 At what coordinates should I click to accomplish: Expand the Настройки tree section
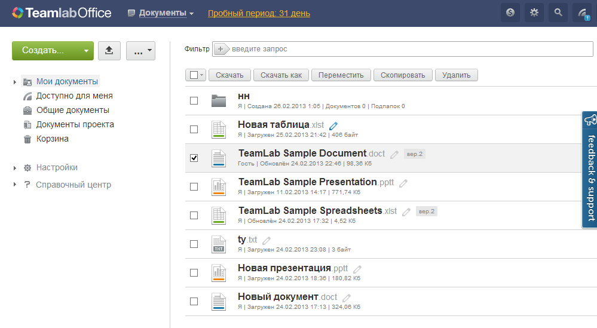[15, 168]
